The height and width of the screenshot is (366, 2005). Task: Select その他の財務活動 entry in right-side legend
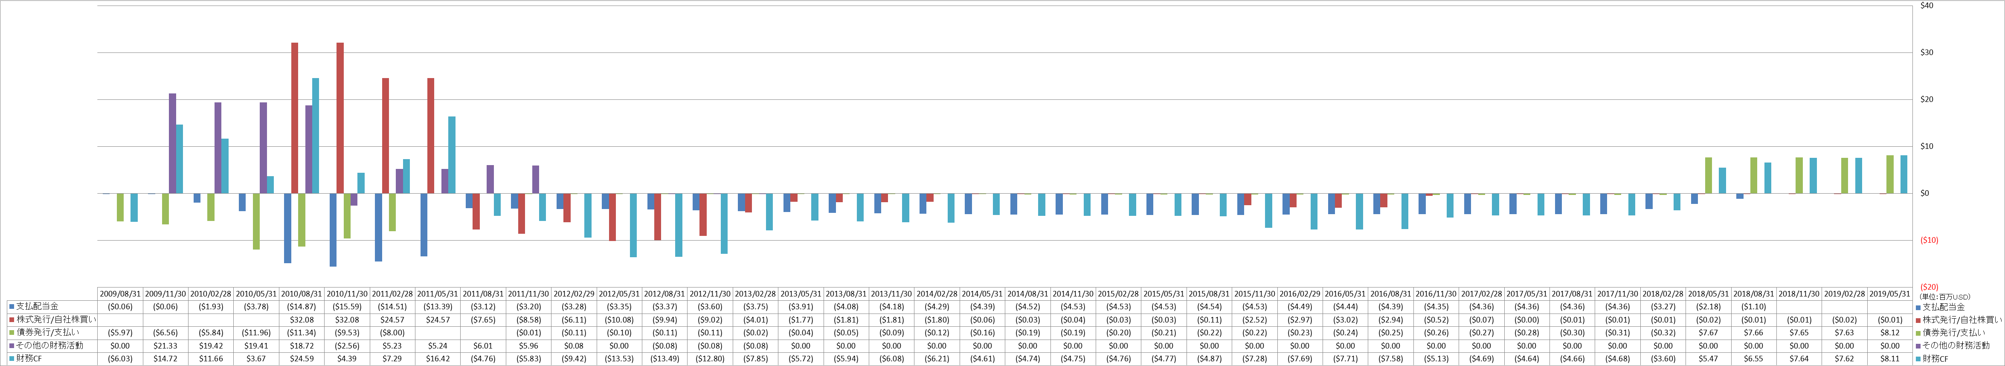[x=1956, y=346]
